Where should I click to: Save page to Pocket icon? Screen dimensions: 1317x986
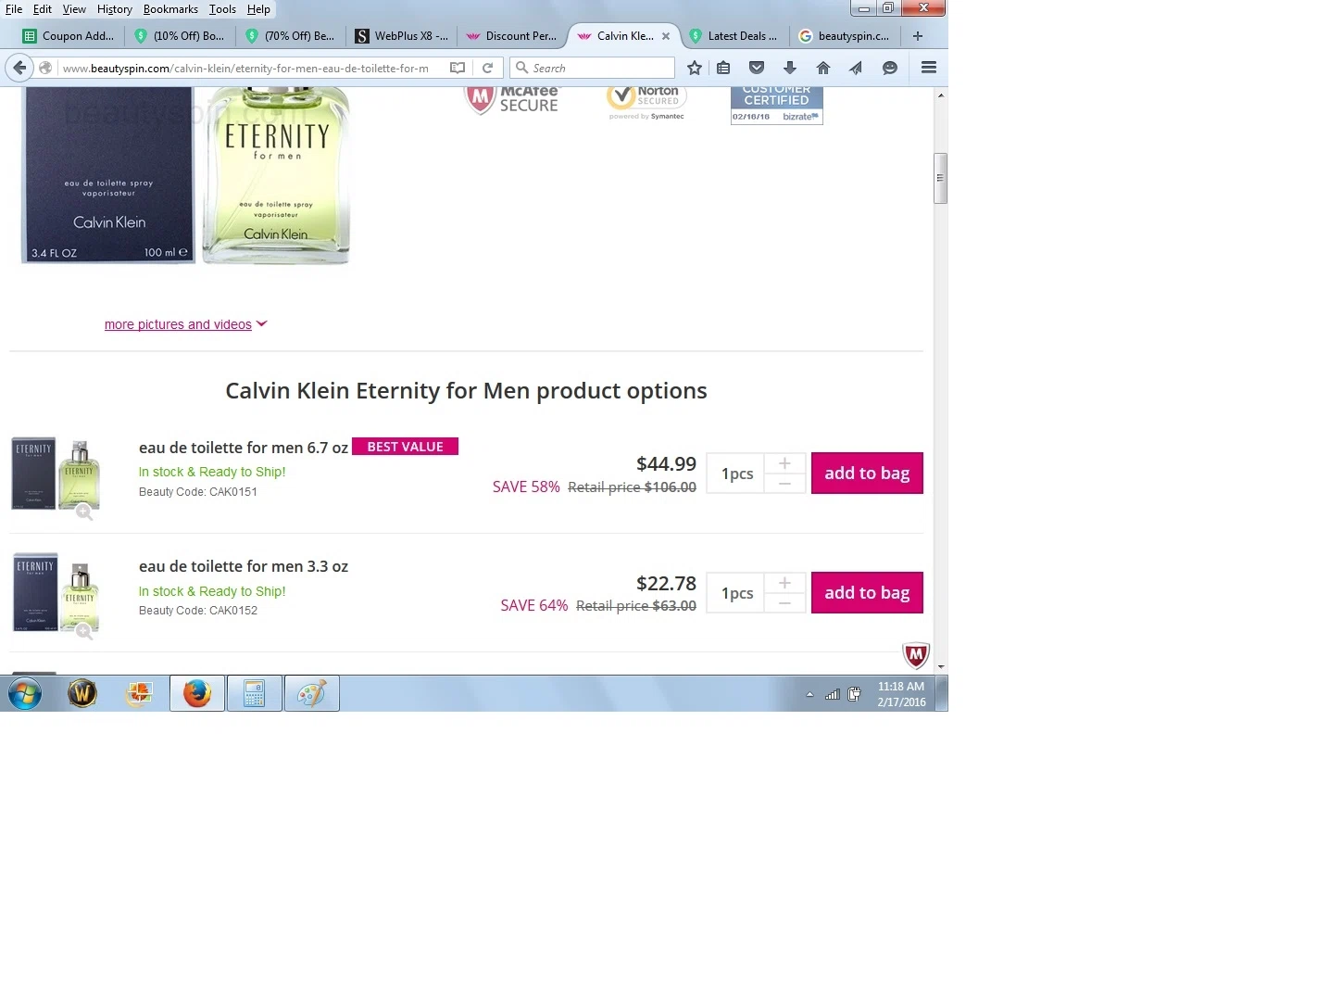pyautogui.click(x=757, y=68)
